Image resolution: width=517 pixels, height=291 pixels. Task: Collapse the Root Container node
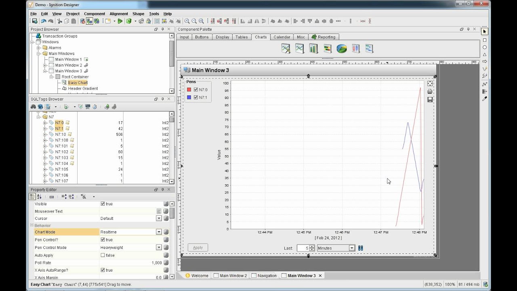(52, 77)
